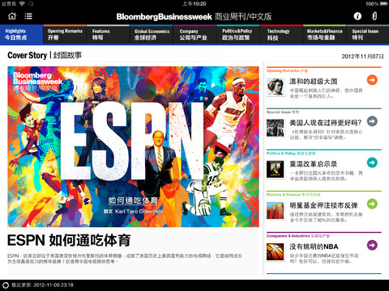This screenshot has height=291, width=389.
Task: Tap the ESPN story summary paragraph
Action: click(125, 259)
